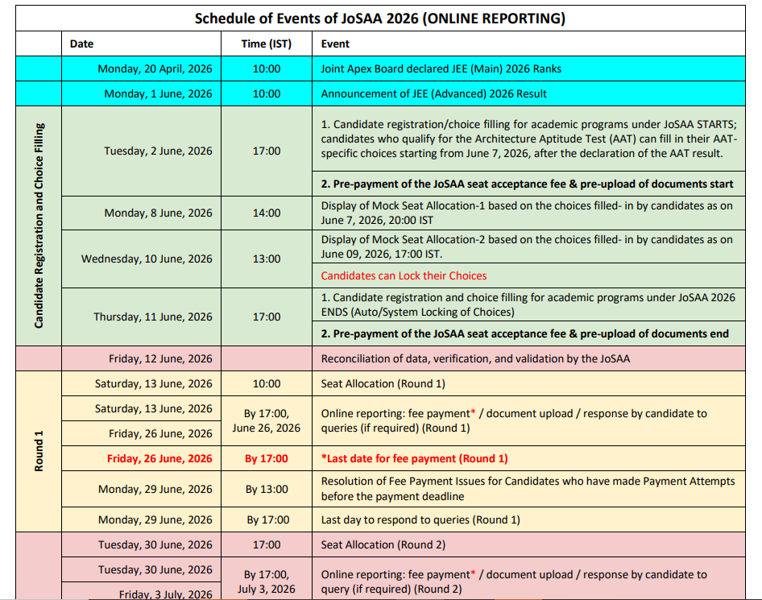Click the 'Online reporting ... (Round 1)' event text

(514, 420)
